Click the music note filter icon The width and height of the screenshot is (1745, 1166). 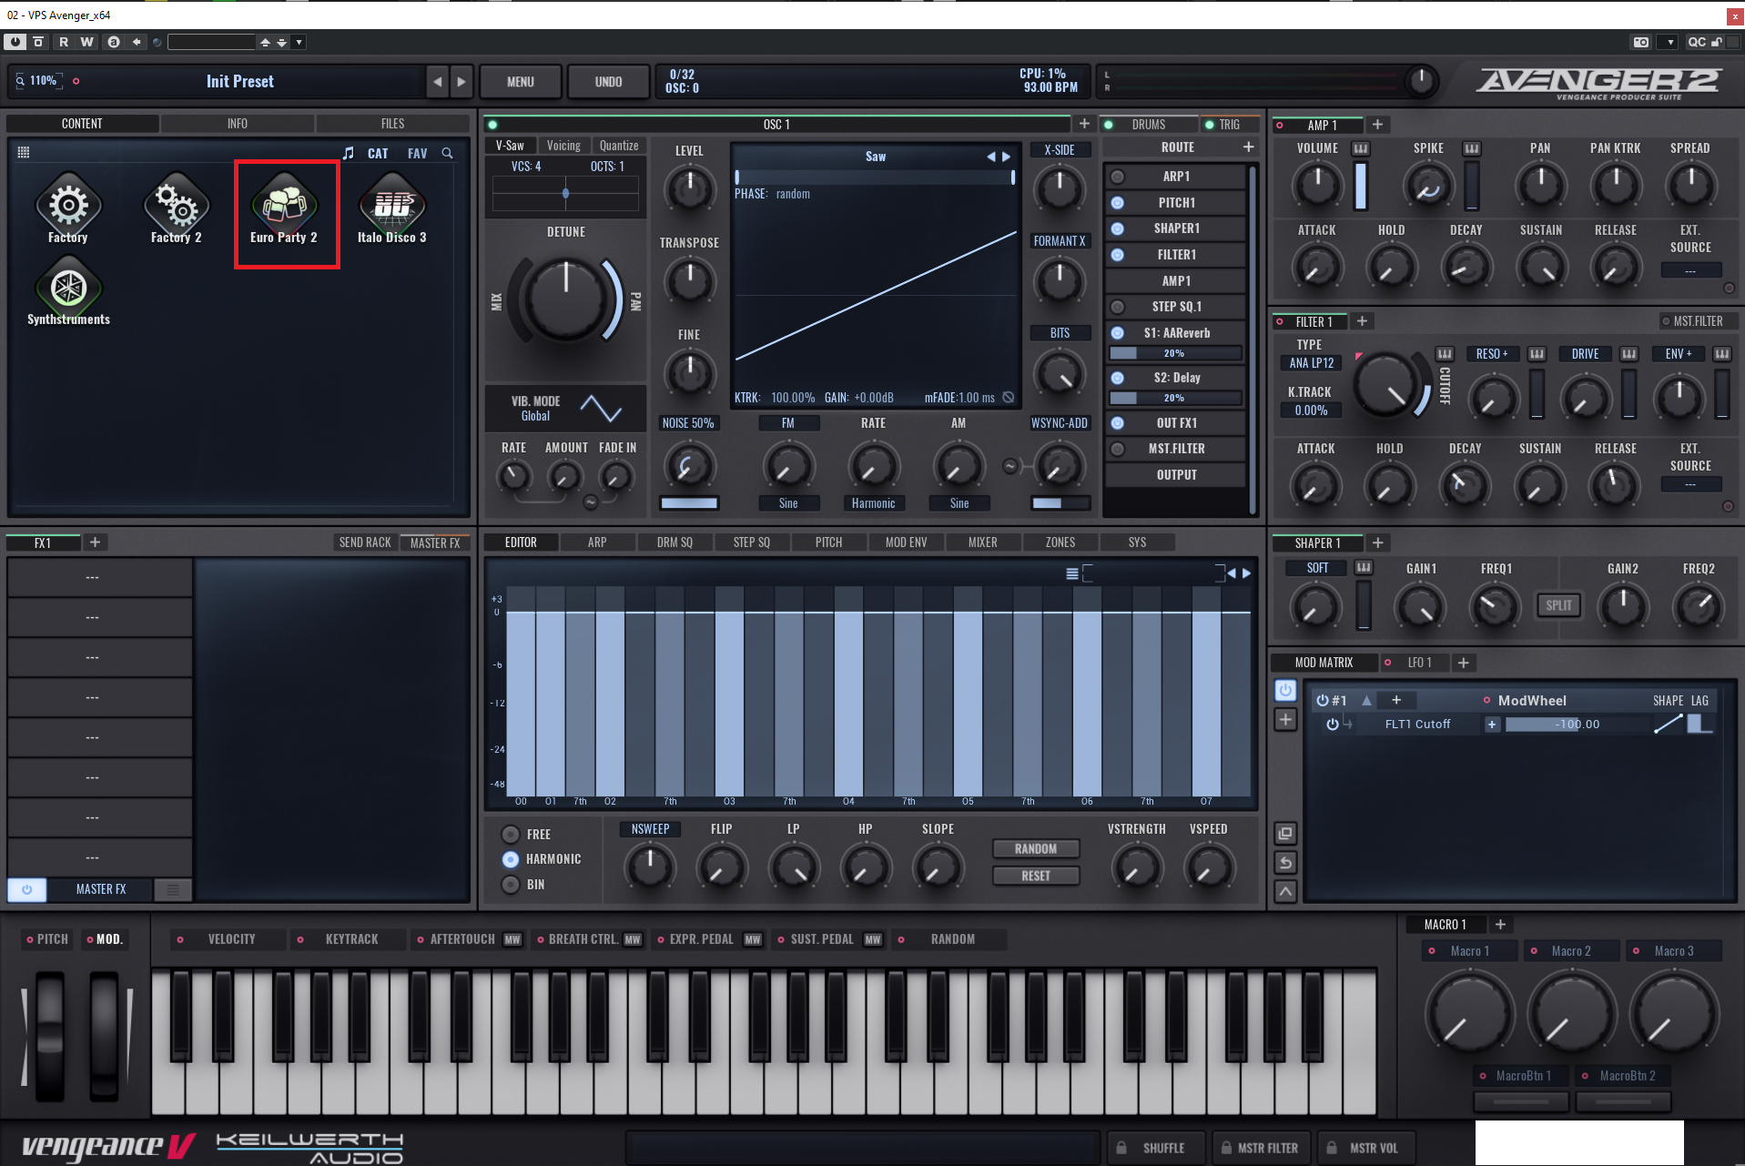(348, 153)
